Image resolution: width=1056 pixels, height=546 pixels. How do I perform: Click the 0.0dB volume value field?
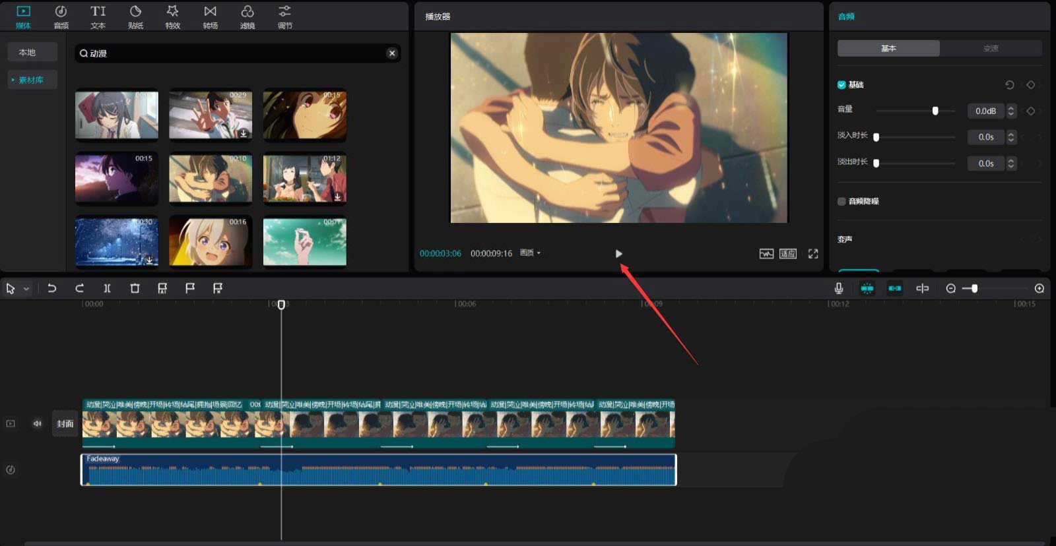point(985,111)
